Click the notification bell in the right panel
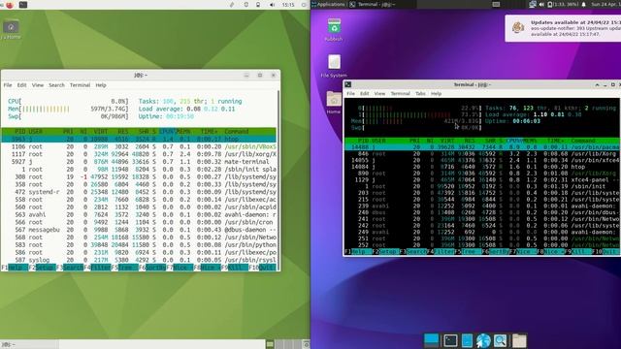This screenshot has width=621, height=349. [584, 4]
